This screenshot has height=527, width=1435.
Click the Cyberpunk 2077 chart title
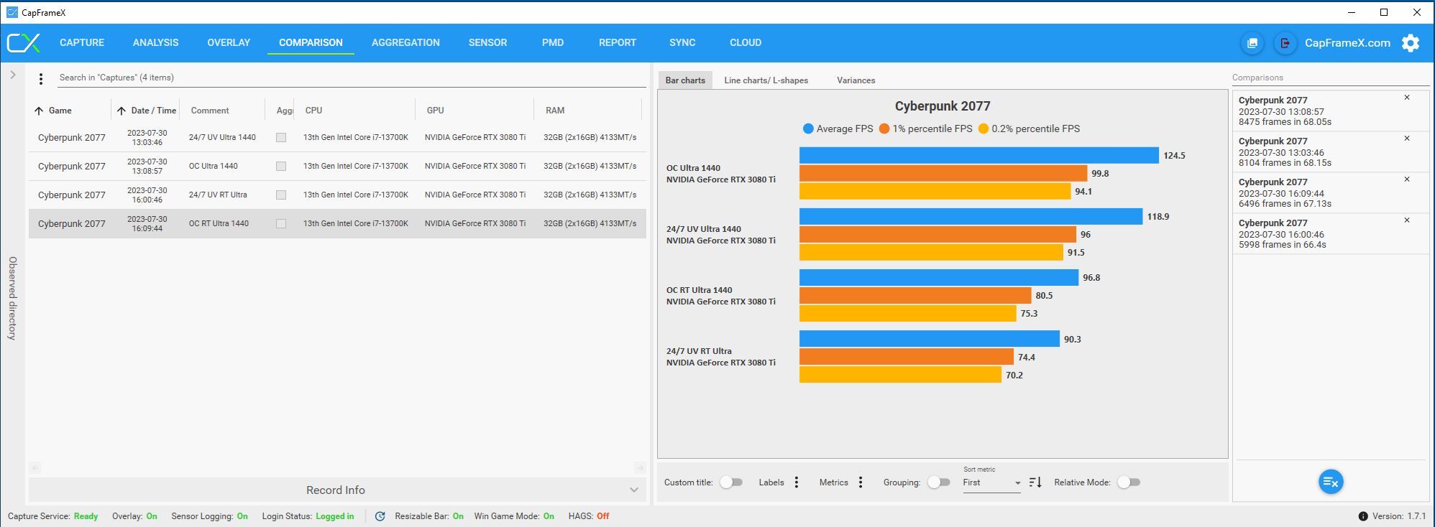point(943,106)
